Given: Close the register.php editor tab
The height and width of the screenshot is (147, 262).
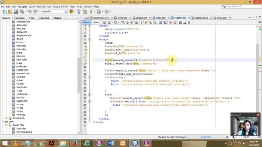Looking at the screenshot, I should point(189,18).
